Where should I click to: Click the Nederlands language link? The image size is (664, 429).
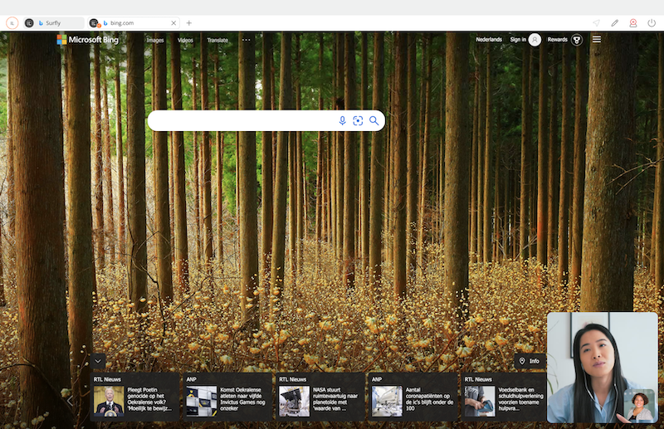point(489,40)
